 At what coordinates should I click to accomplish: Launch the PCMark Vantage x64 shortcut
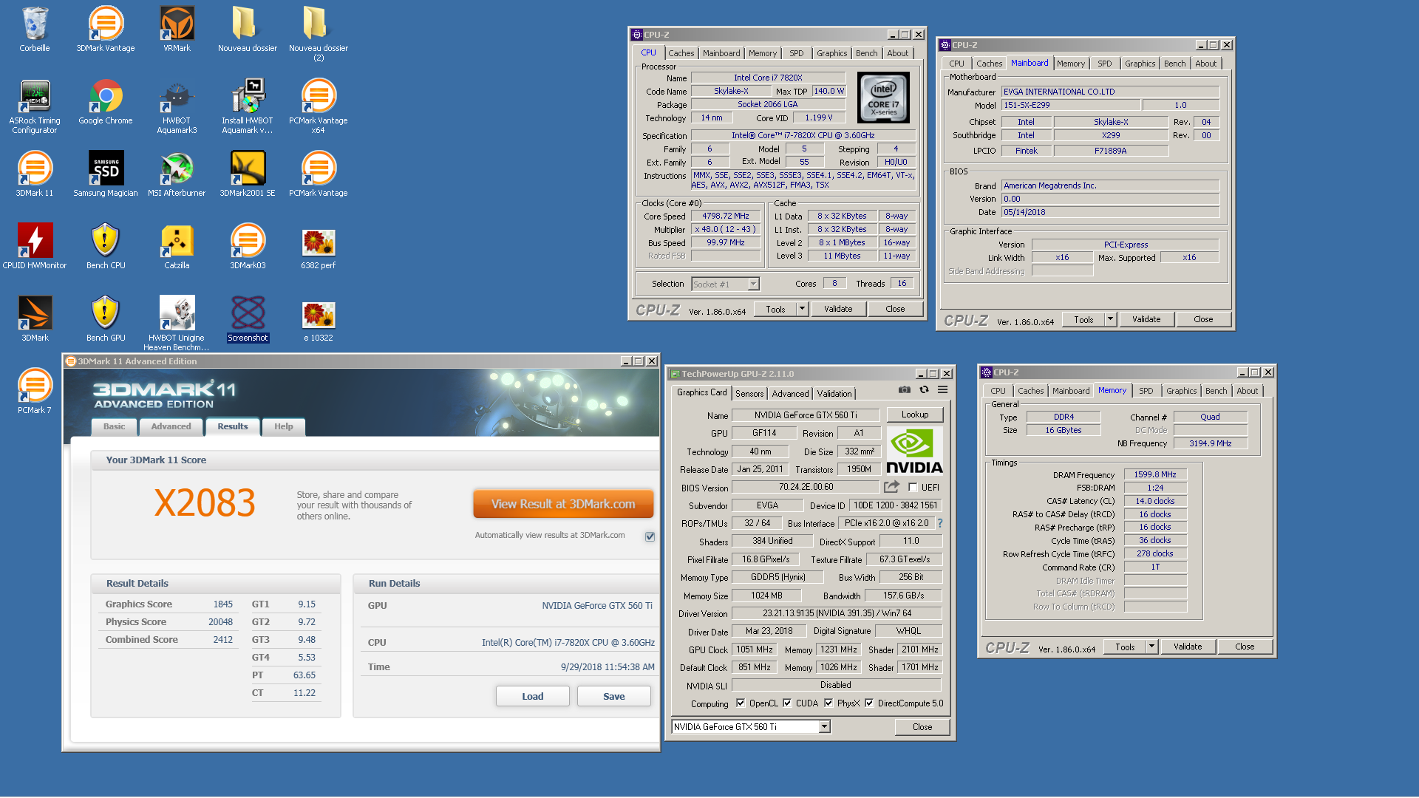(319, 106)
